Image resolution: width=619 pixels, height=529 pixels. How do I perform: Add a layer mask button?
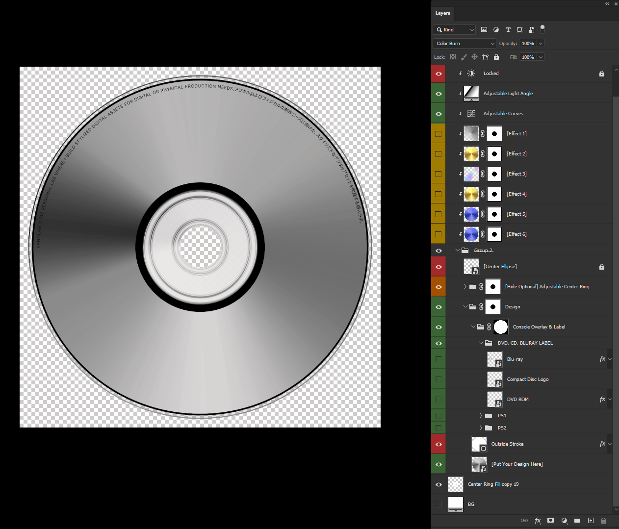[551, 520]
